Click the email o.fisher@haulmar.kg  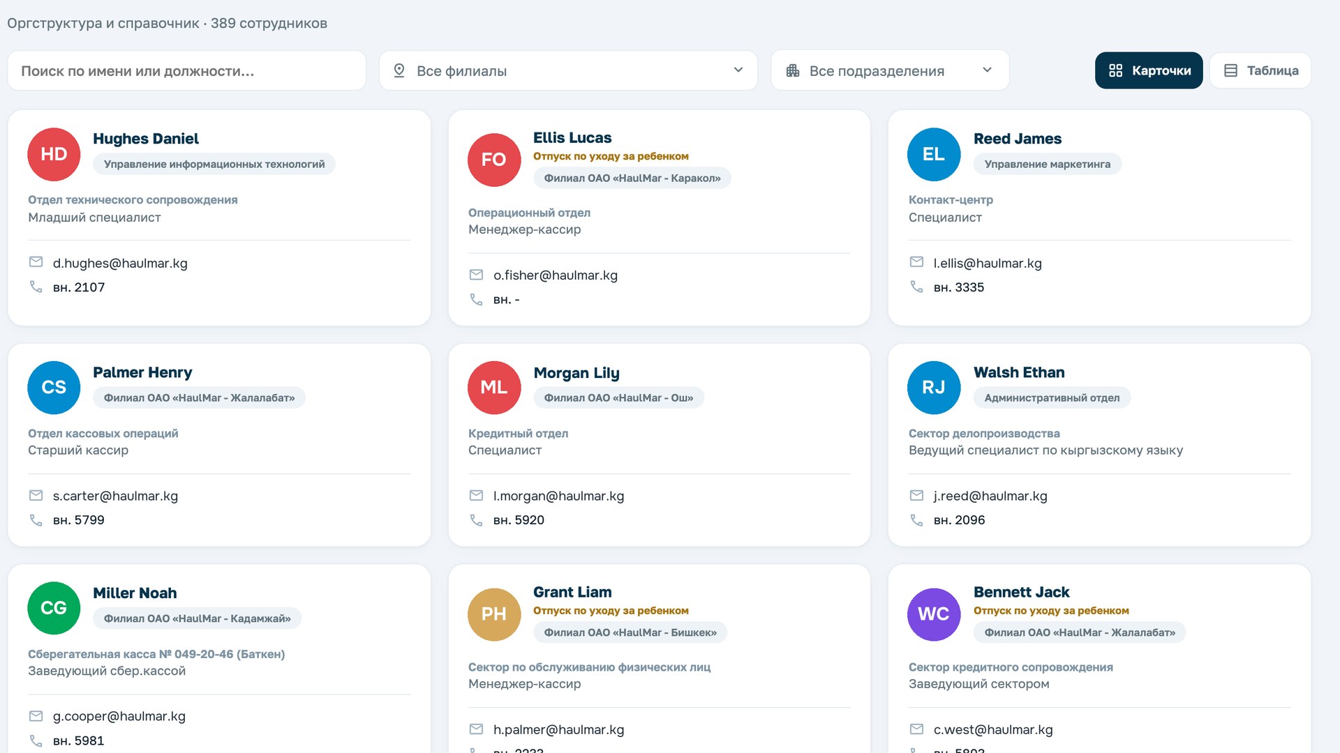[x=556, y=275]
